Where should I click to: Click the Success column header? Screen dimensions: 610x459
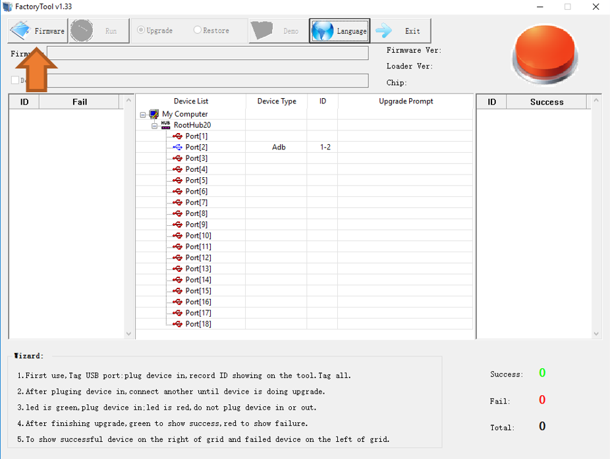547,102
